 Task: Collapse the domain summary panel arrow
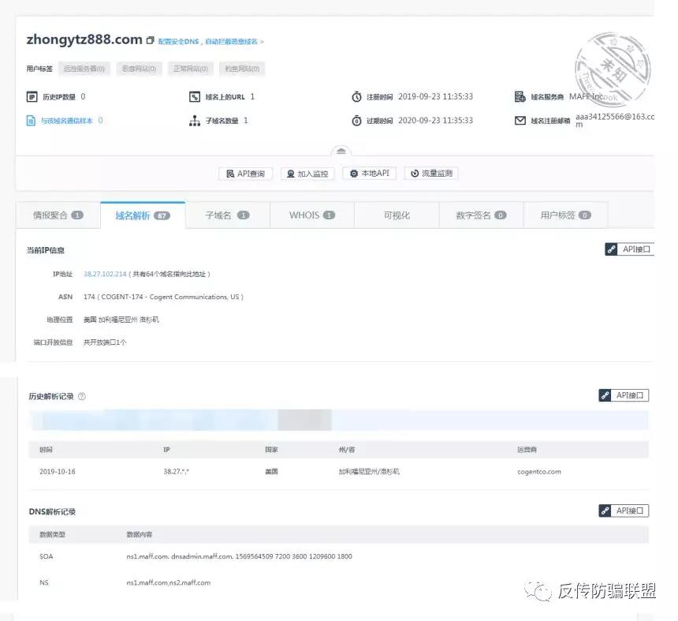pos(340,150)
